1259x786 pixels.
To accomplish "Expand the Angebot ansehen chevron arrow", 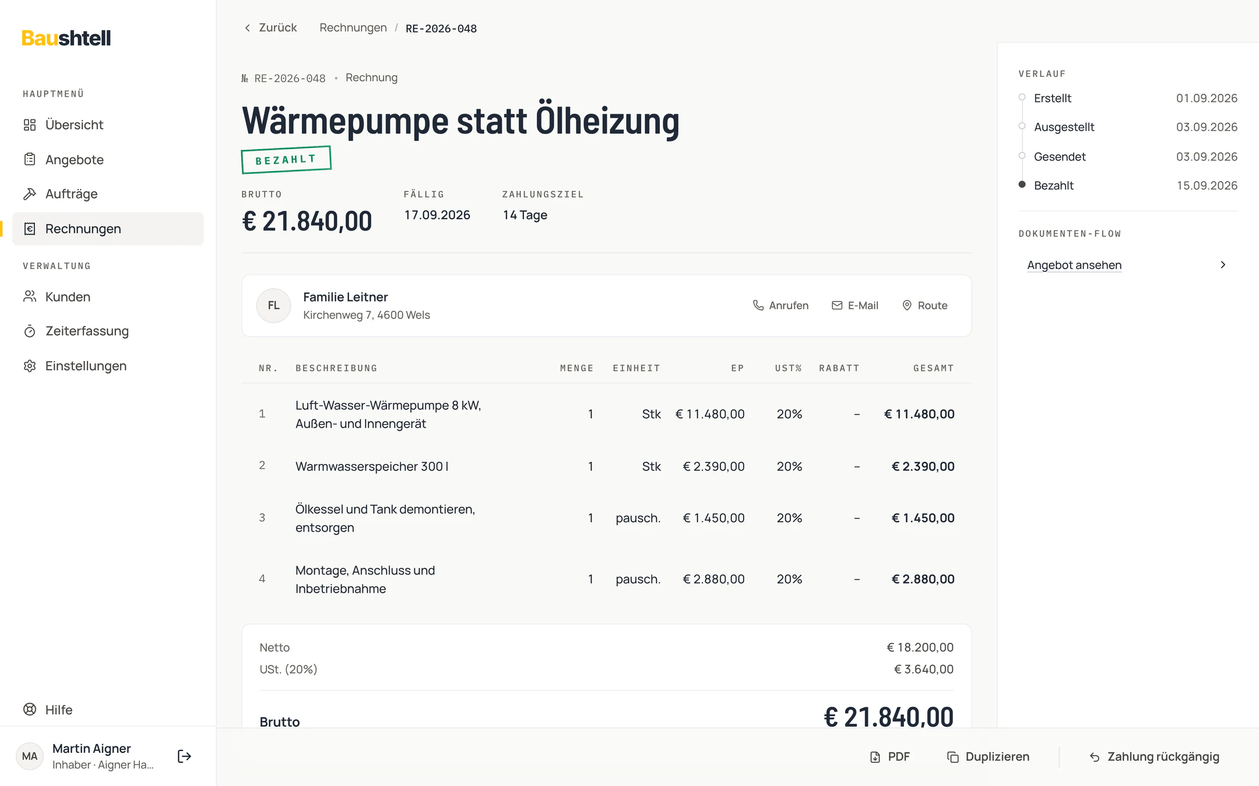I will click(1223, 265).
